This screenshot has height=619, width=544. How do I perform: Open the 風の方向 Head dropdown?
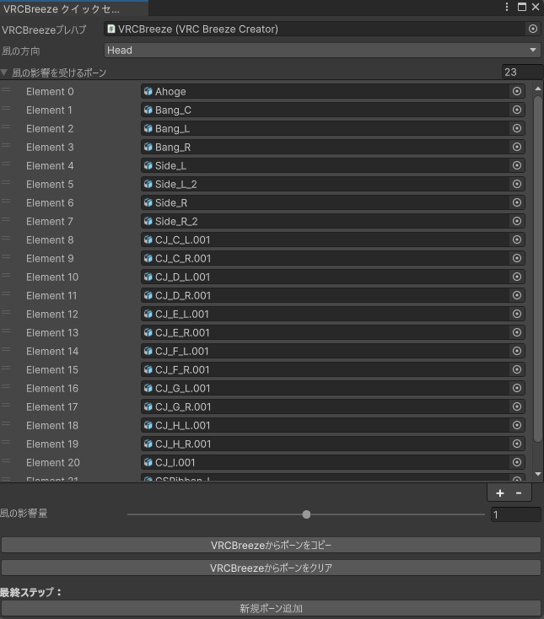[x=322, y=50]
